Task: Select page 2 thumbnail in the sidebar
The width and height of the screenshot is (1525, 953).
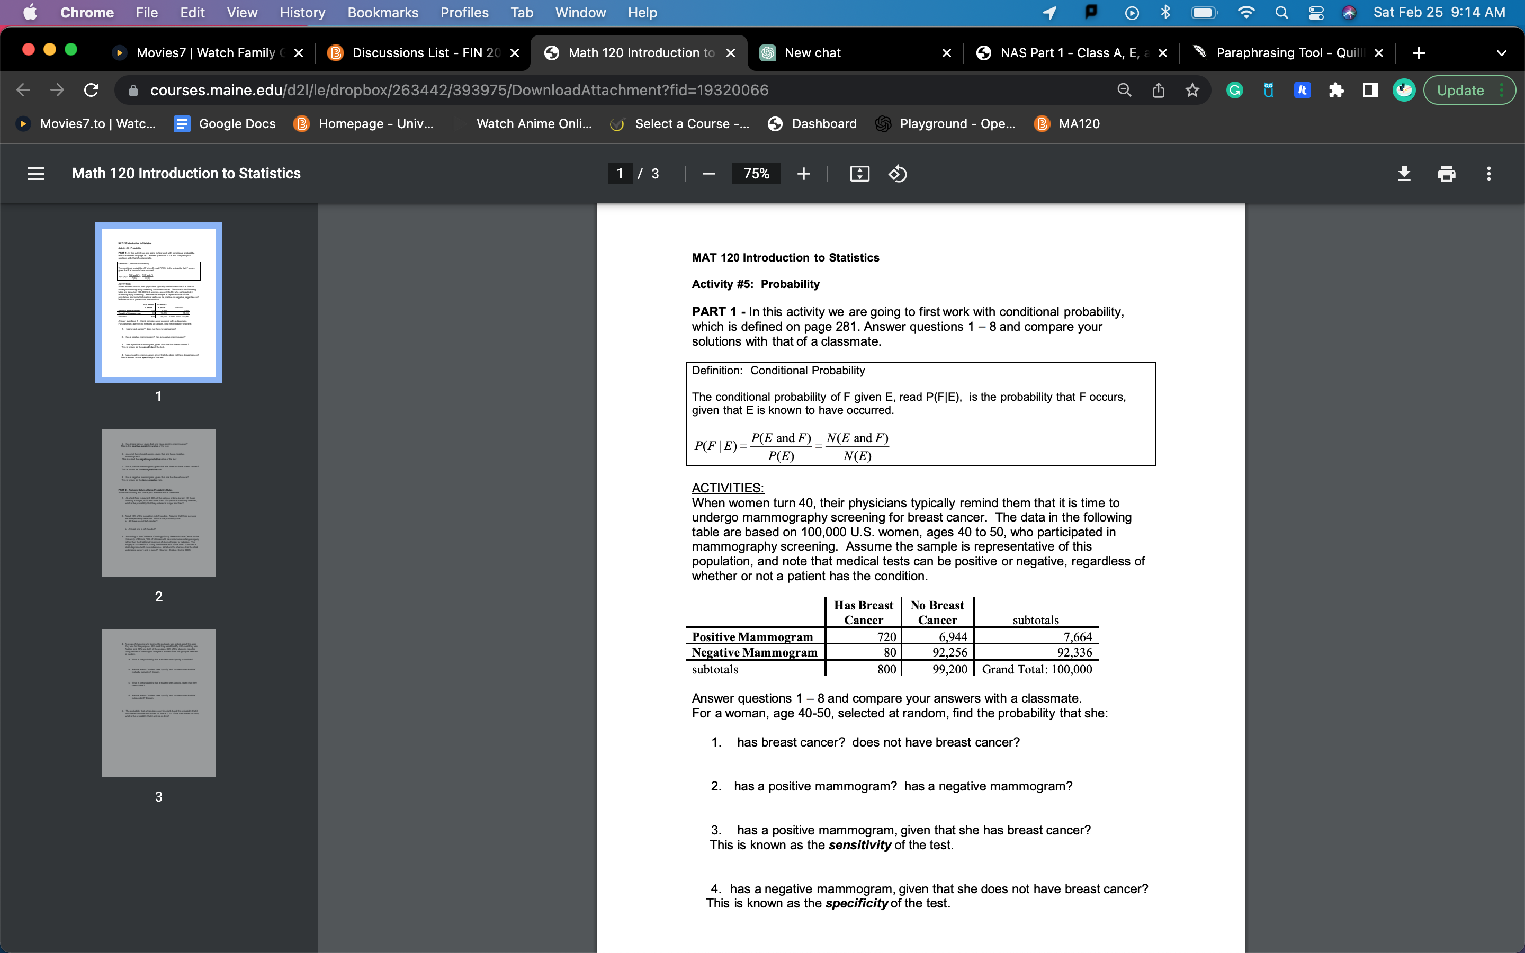Action: 158,502
